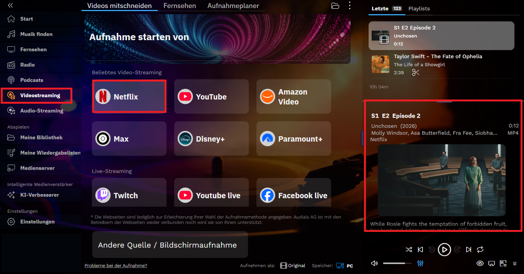
Task: Open the equalizer sliders icon
Action: pyautogui.click(x=420, y=263)
